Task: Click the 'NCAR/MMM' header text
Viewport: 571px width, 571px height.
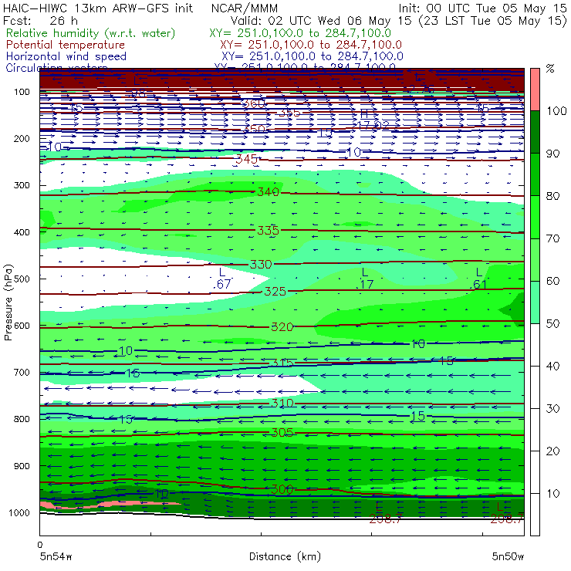Action: (245, 8)
